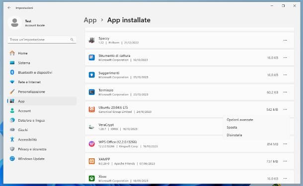Click the Home house icon
This screenshot has height=186, width=303.
tap(12, 53)
